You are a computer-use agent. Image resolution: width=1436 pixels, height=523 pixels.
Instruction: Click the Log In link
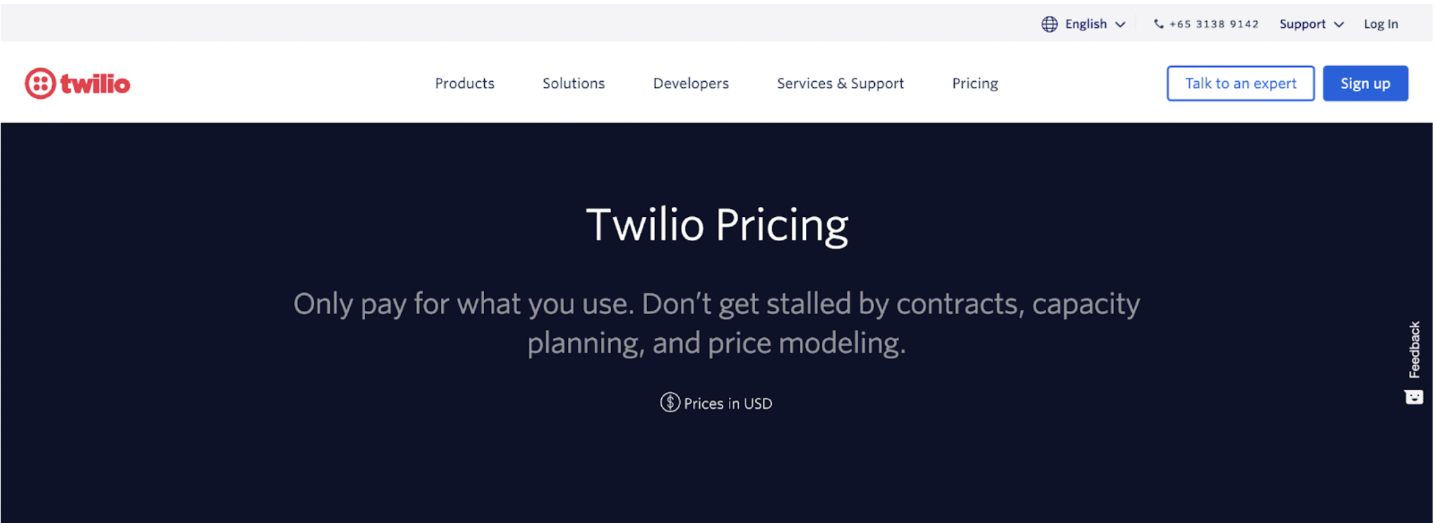point(1381,24)
